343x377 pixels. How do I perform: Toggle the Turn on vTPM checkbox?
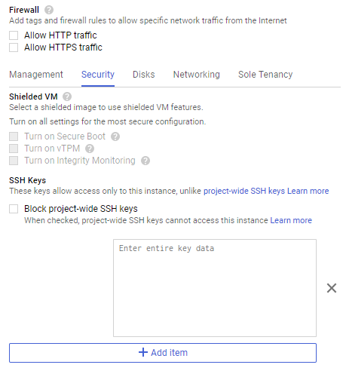pos(14,149)
